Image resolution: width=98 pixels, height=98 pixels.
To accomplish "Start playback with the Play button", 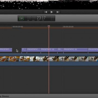I will click(52, 12).
